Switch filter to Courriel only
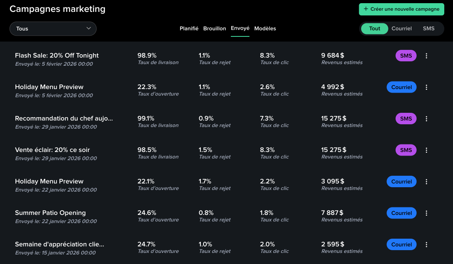Screen dimensions: 453x264 click(402, 28)
